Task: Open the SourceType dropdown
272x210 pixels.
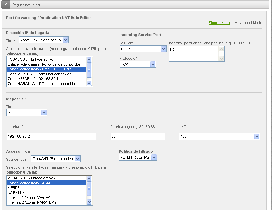Action: click(x=56, y=159)
